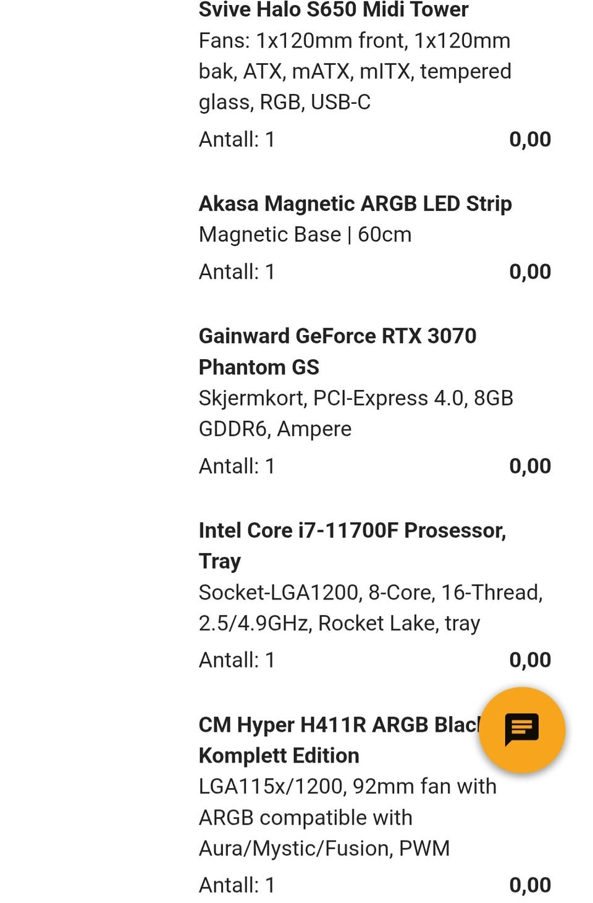Click the Magnetic Base 60cm description
593x903 pixels.
pyautogui.click(x=305, y=234)
